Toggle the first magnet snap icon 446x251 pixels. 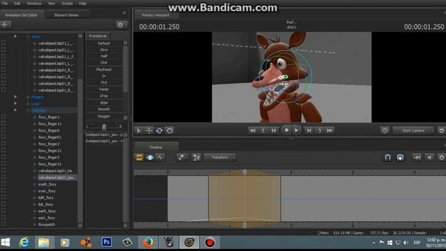387,158
